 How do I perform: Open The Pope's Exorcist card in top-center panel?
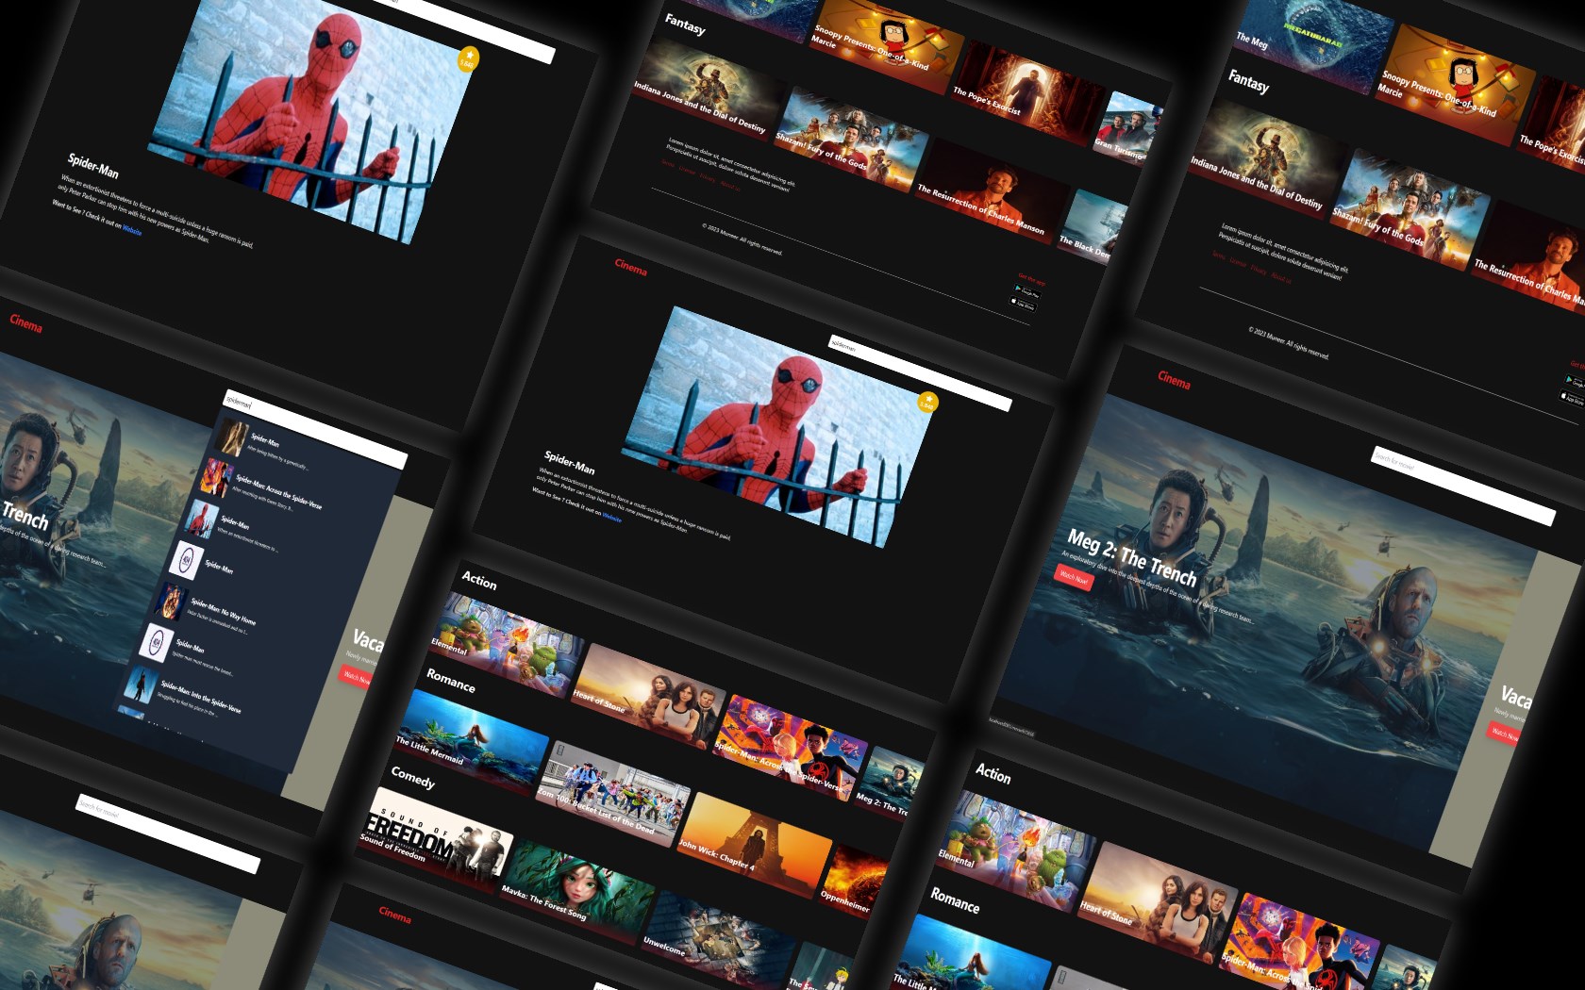(x=1027, y=92)
